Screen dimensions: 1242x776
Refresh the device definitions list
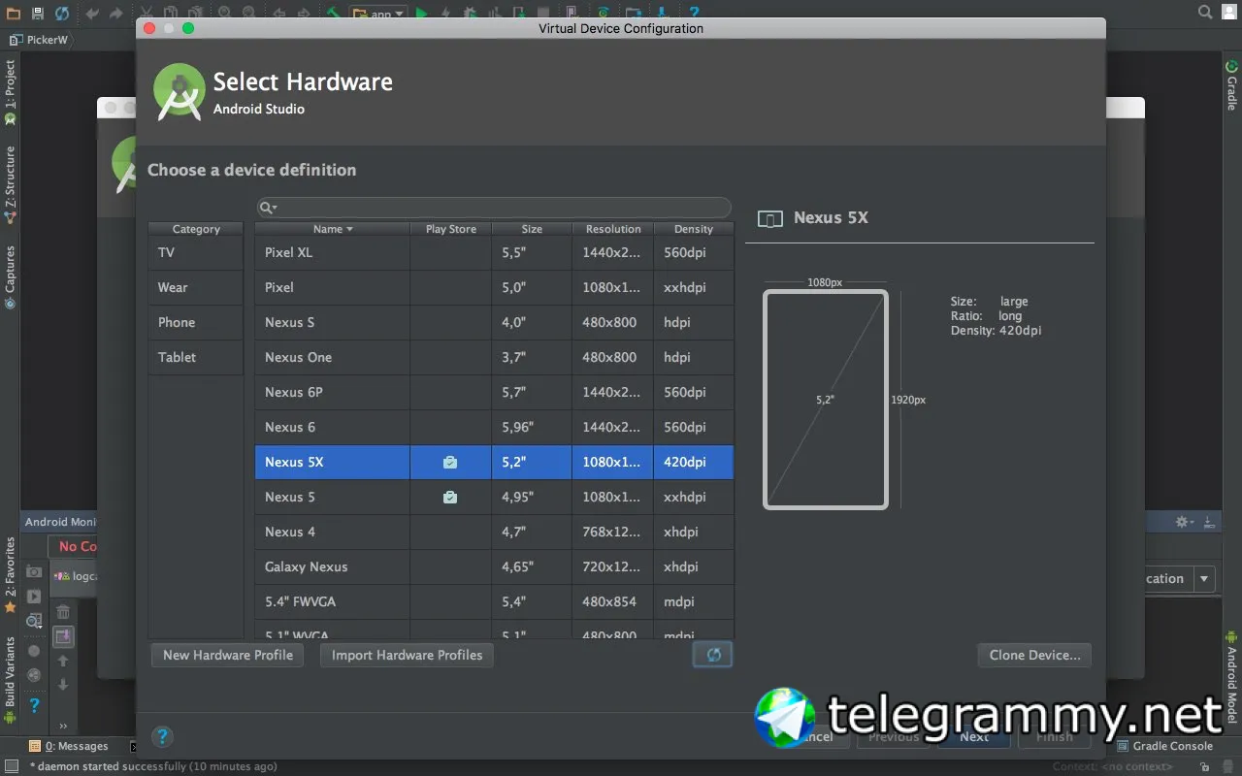point(713,655)
